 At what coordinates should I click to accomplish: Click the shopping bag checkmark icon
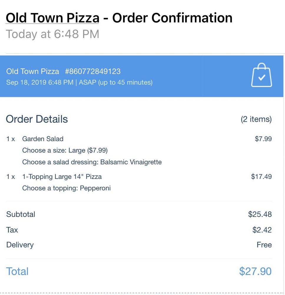[261, 76]
